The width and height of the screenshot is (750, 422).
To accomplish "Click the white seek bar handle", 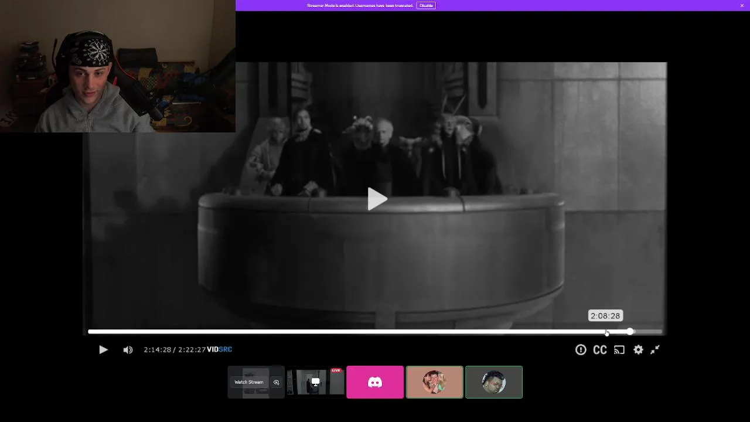I will [630, 332].
